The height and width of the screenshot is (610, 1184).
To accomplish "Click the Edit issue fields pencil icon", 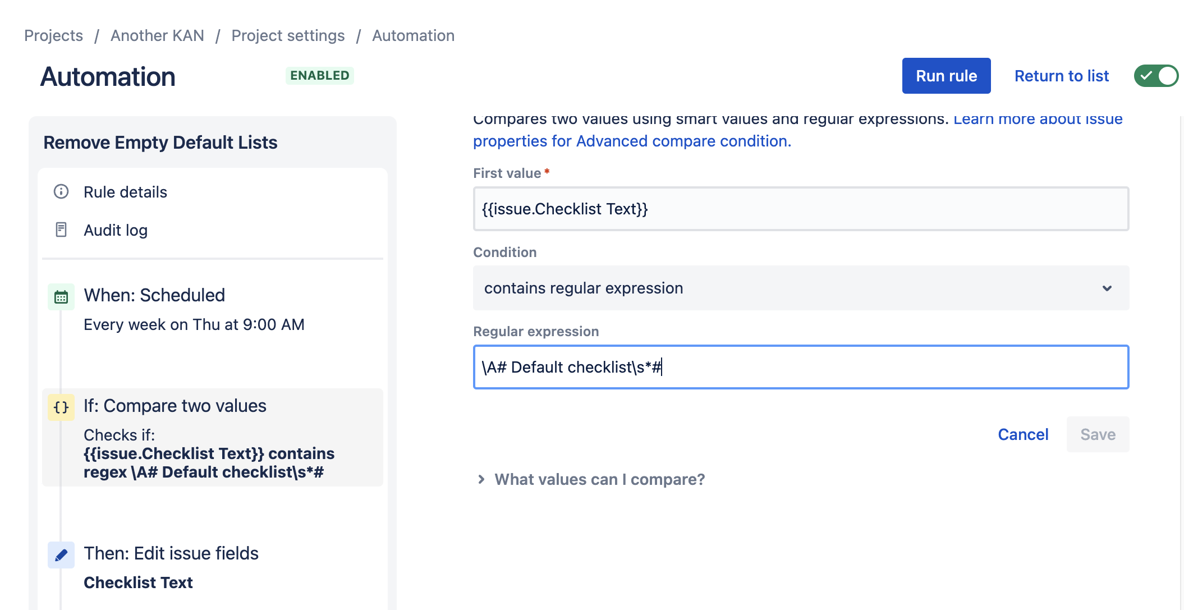I will [61, 555].
